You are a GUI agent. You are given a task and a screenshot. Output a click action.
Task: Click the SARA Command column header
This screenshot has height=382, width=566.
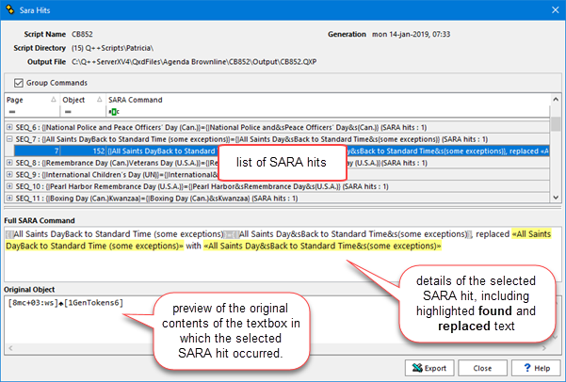(x=328, y=100)
